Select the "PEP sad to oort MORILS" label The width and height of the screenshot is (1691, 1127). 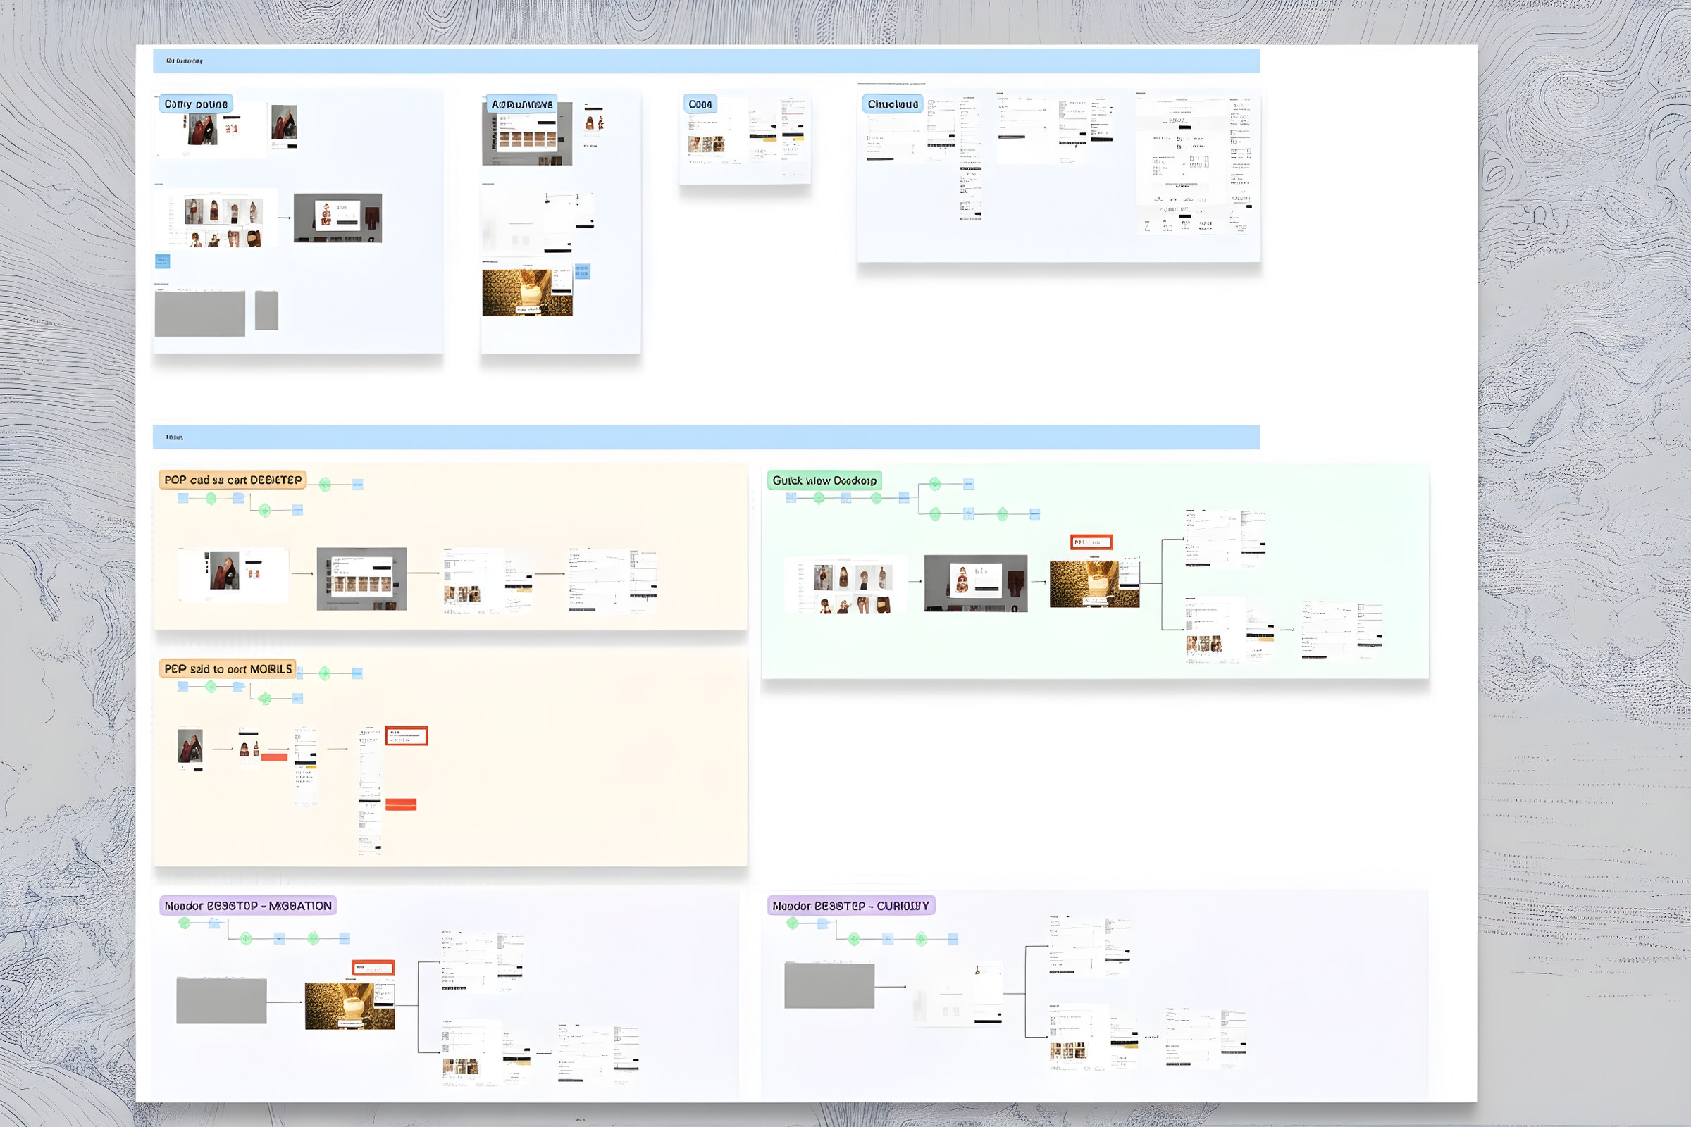click(228, 669)
